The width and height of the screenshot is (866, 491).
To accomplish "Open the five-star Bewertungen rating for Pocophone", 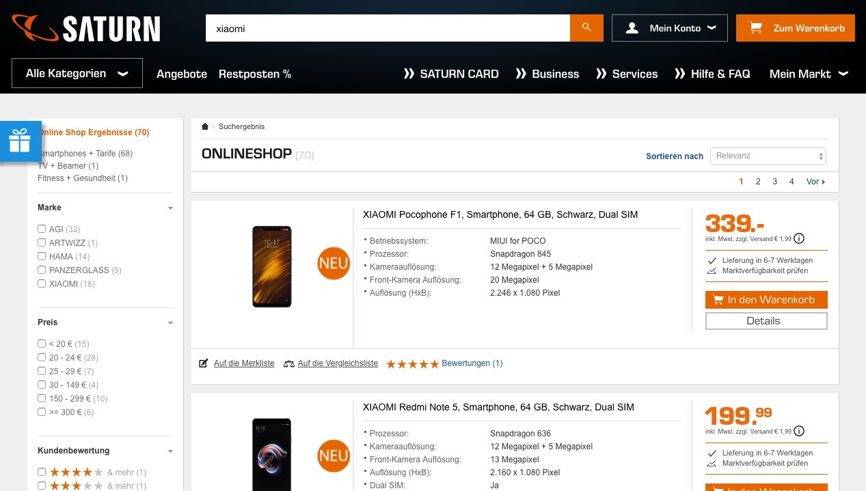I will [x=444, y=363].
